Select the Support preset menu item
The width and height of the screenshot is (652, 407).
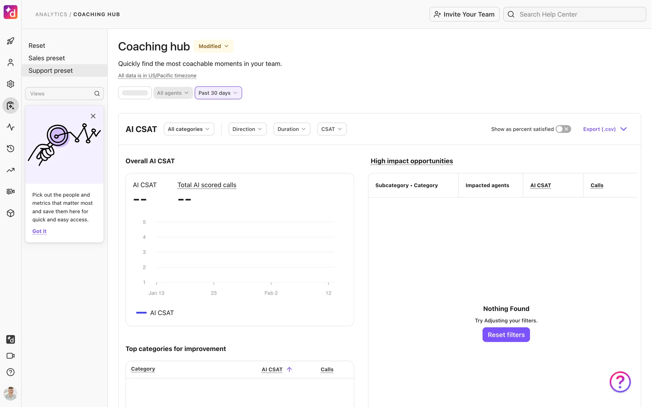[51, 71]
